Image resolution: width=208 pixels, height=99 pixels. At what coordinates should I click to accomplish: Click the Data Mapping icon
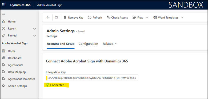tap(4, 72)
